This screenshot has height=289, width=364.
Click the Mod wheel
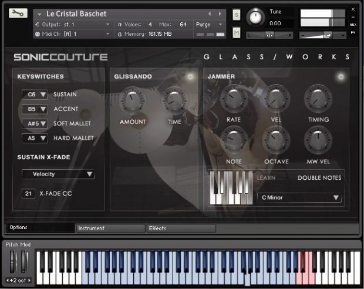(x=23, y=261)
